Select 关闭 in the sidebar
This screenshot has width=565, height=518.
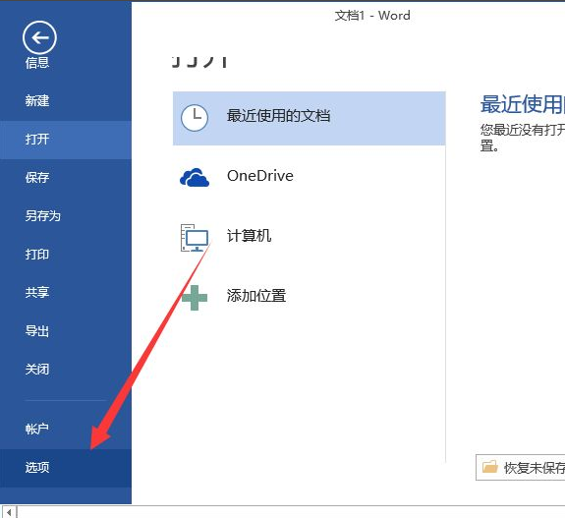pos(37,370)
